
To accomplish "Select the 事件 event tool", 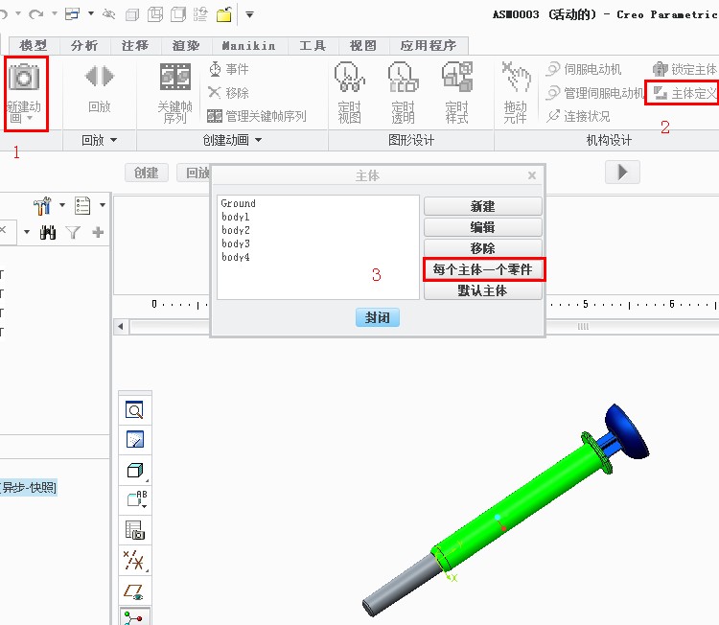I will point(229,69).
